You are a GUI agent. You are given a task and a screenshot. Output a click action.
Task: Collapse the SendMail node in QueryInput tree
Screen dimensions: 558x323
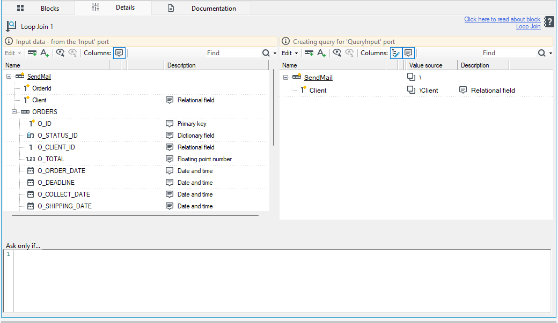tap(285, 78)
